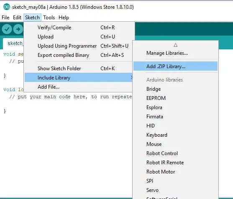Include the Mouse library
Viewport: 233px width, 199px height.
click(176, 144)
